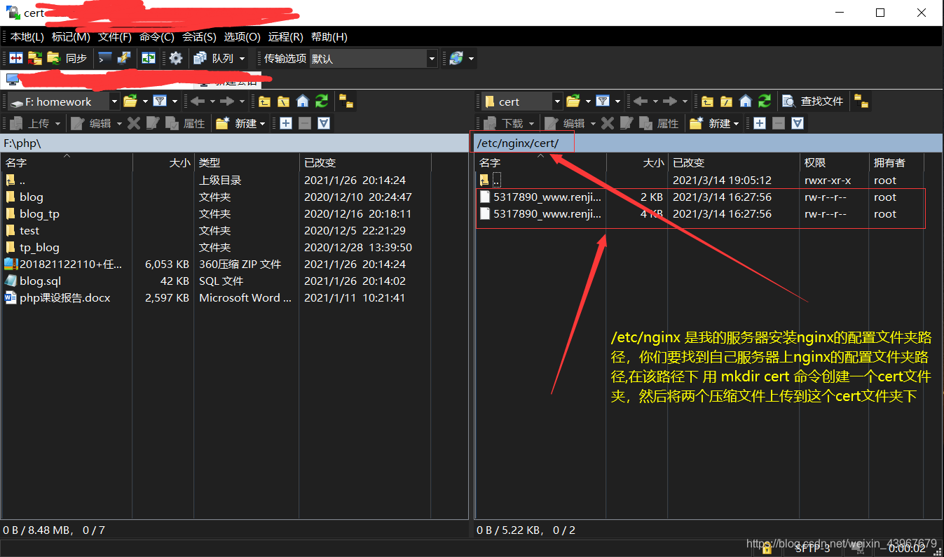
Task: Click local panel select files plus icon
Action: (286, 124)
